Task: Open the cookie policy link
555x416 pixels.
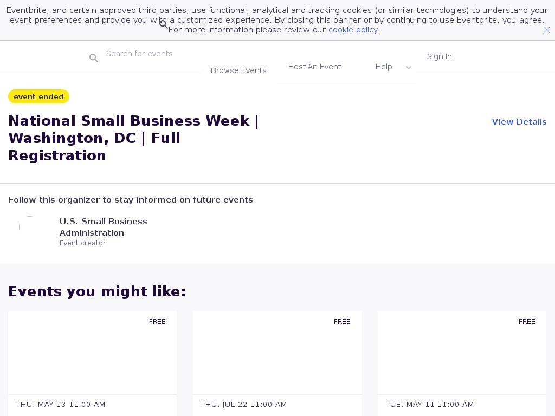Action: [x=353, y=30]
